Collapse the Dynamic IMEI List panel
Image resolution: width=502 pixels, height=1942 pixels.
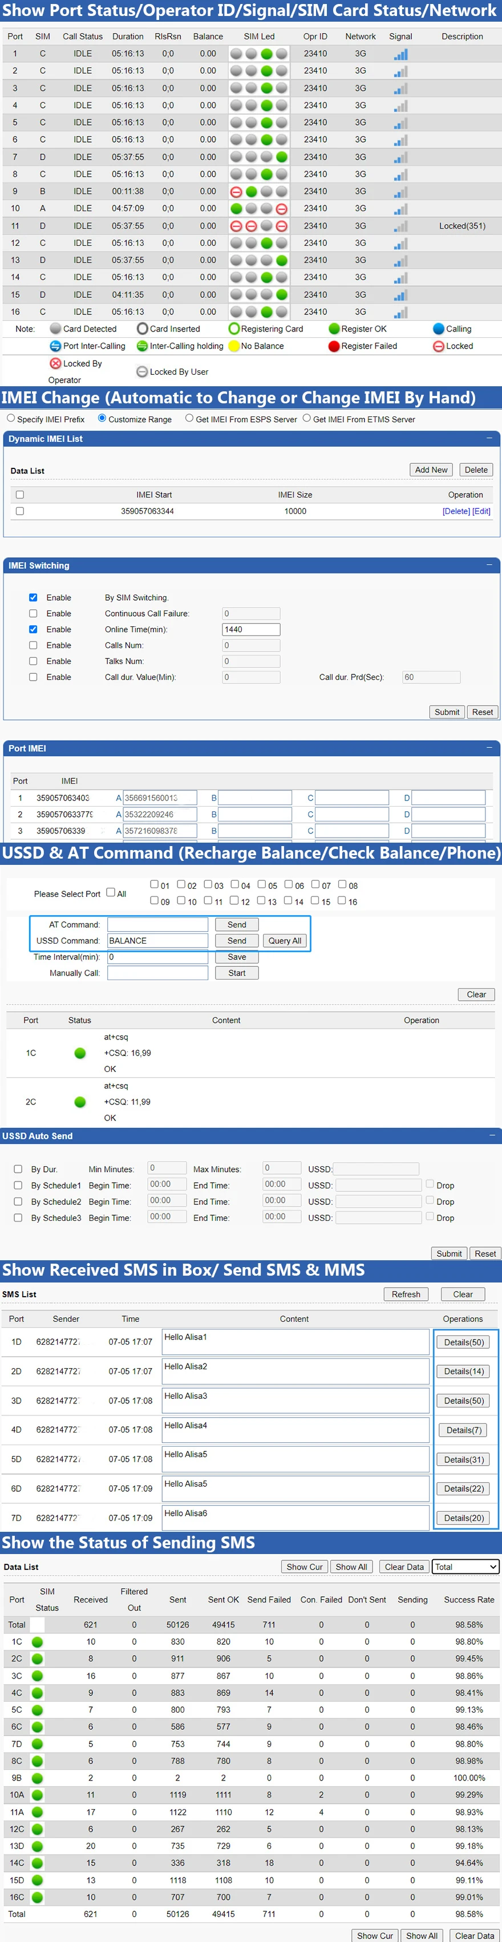pyautogui.click(x=488, y=438)
